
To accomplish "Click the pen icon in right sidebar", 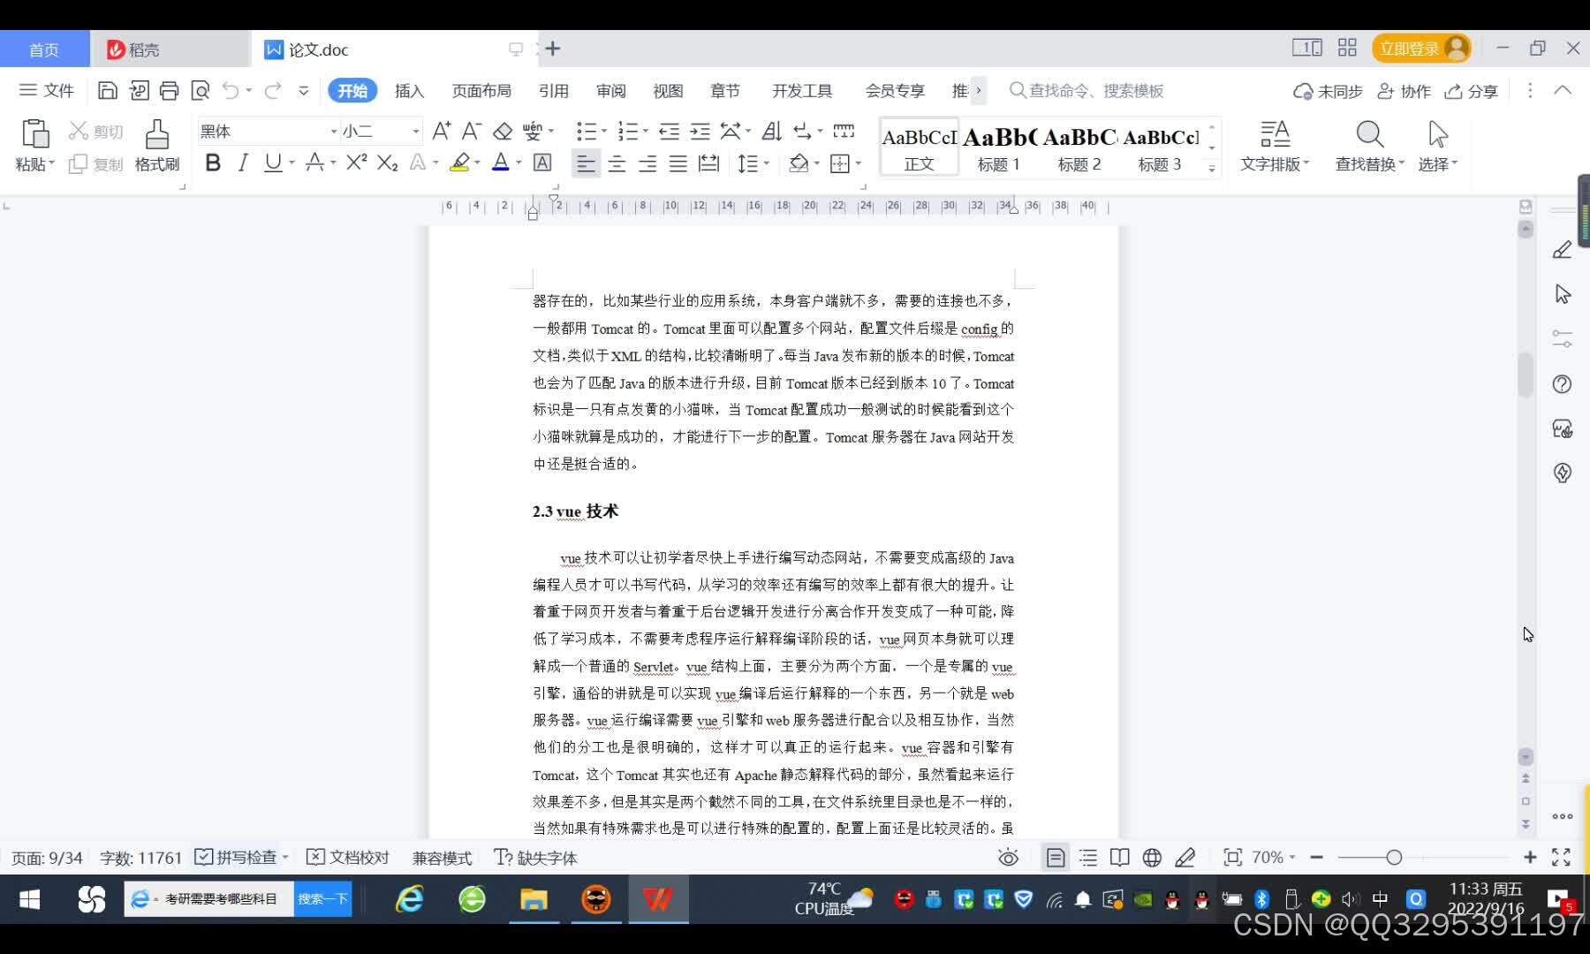I will pos(1563,250).
